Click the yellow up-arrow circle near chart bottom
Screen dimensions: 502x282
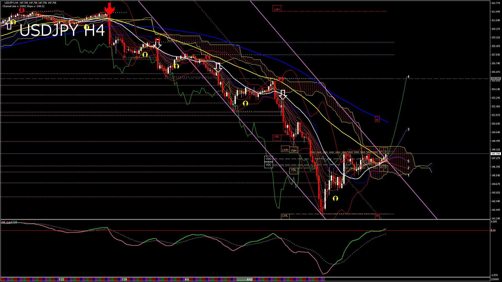pos(335,198)
